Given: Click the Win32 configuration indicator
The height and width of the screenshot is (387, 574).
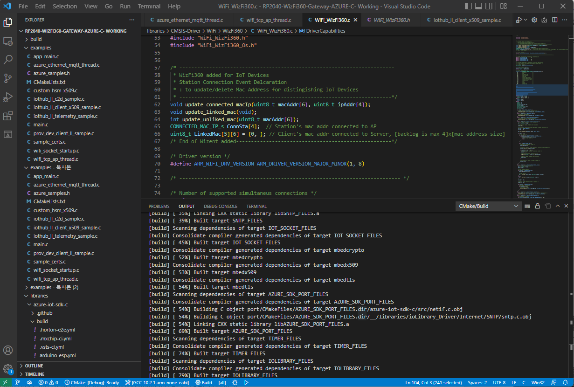Looking at the screenshot, I should click(x=538, y=382).
